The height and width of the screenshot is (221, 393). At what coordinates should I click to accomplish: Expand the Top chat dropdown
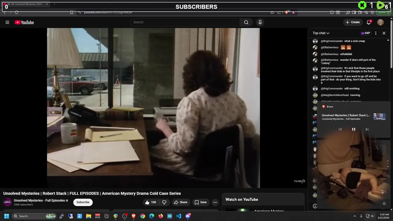click(321, 33)
